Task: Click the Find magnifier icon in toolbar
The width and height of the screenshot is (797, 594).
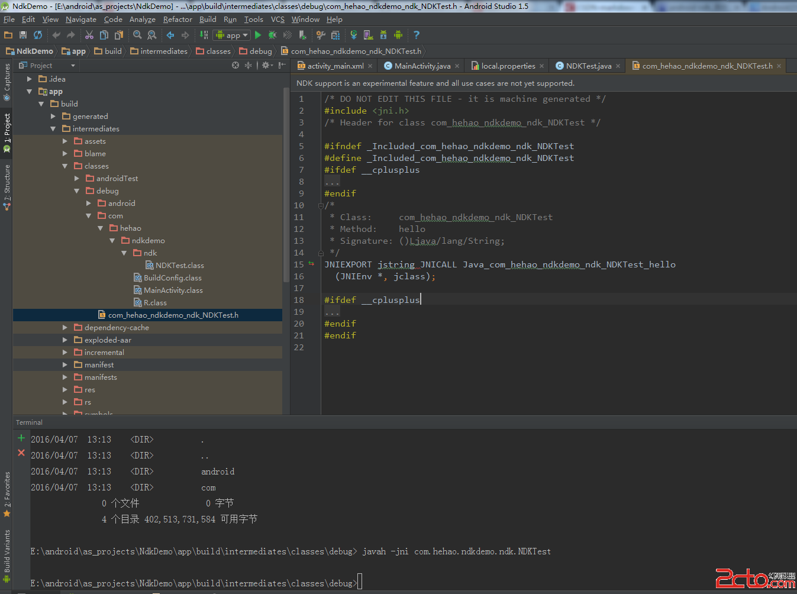Action: pyautogui.click(x=137, y=35)
